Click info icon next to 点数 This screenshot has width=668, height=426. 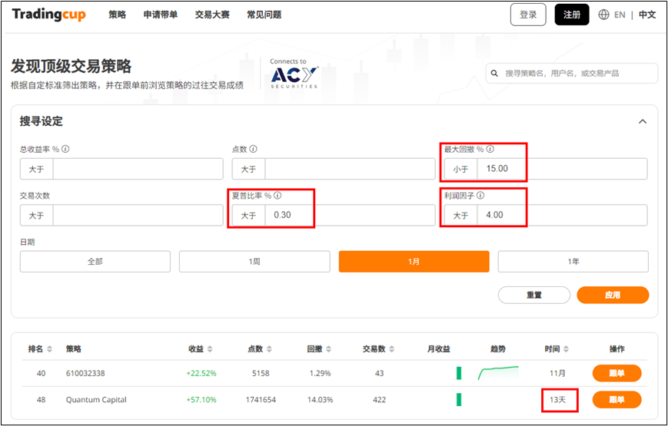tap(253, 149)
